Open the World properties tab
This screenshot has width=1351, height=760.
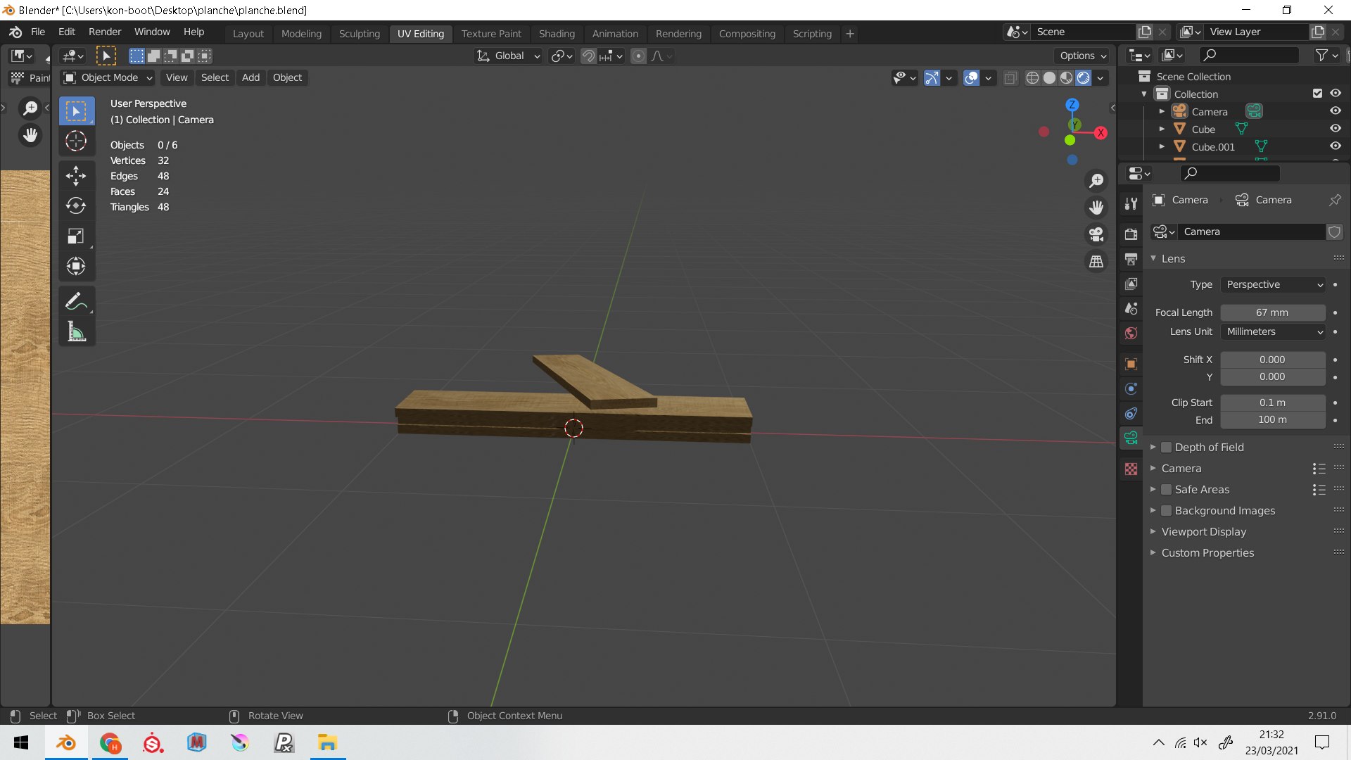coord(1131,333)
